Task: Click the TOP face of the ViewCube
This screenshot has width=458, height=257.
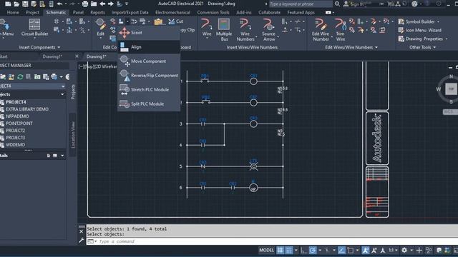Action: coord(451,89)
